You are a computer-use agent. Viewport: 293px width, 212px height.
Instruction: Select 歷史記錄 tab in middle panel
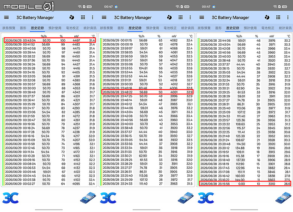click(x=135, y=28)
